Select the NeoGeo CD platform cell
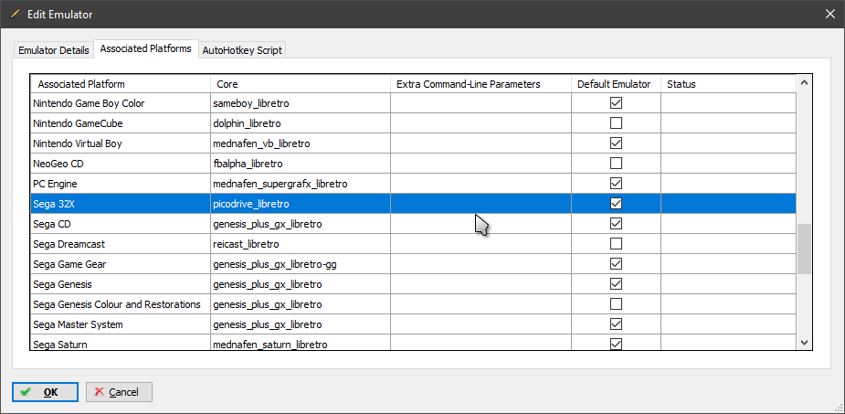Image resolution: width=845 pixels, height=414 pixels. pyautogui.click(x=121, y=164)
